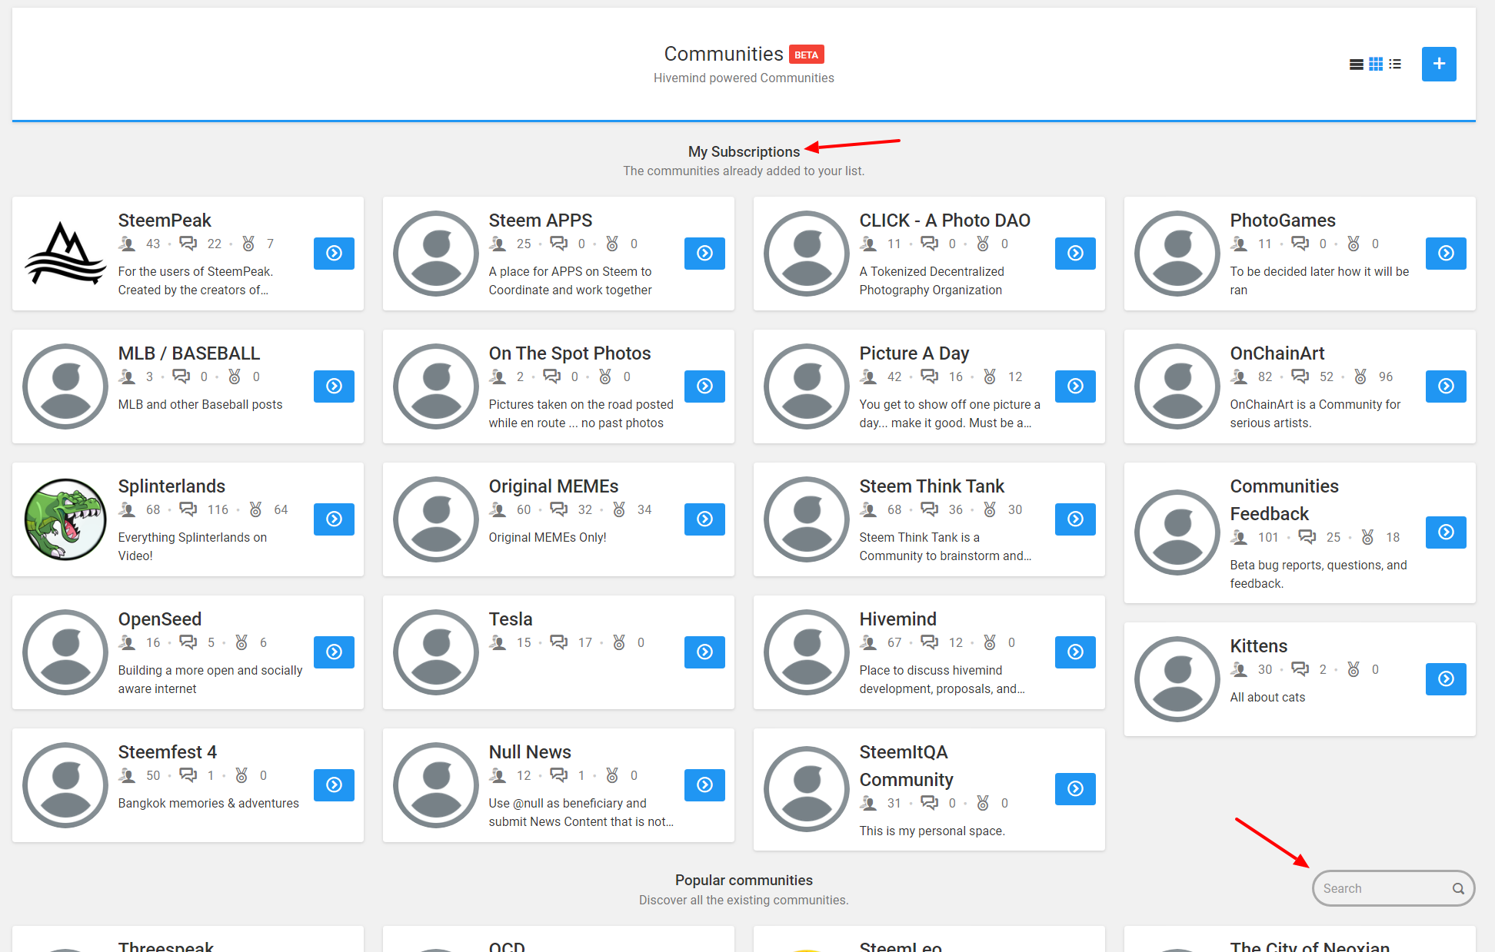The width and height of the screenshot is (1495, 952).
Task: Open On The Spot Photos arrow button
Action: click(704, 386)
